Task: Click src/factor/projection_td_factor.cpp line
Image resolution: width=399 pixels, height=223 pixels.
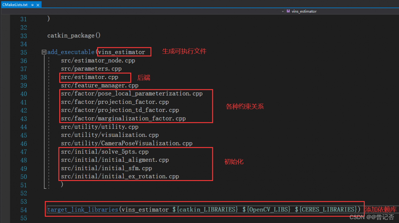Action: coord(120,110)
